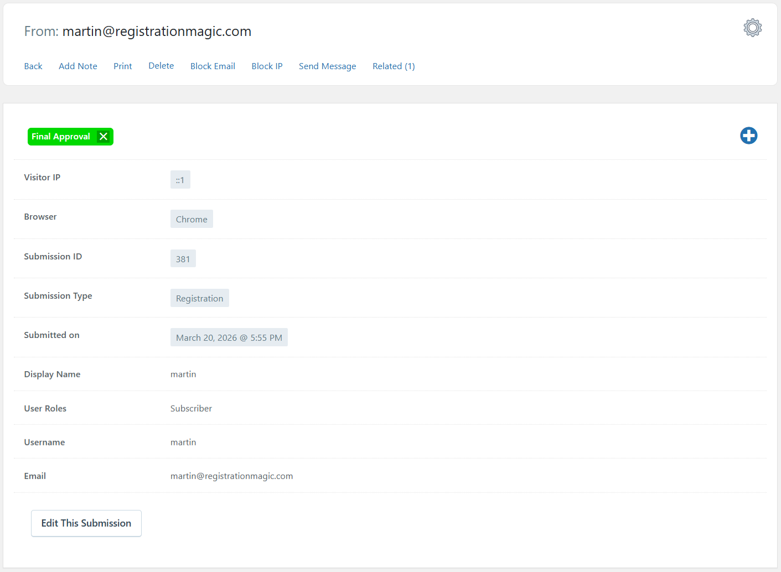The width and height of the screenshot is (781, 572).
Task: Click the email address in the Email row
Action: pyautogui.click(x=231, y=476)
